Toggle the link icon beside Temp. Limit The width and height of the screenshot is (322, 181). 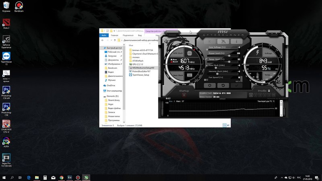[x=206, y=59]
